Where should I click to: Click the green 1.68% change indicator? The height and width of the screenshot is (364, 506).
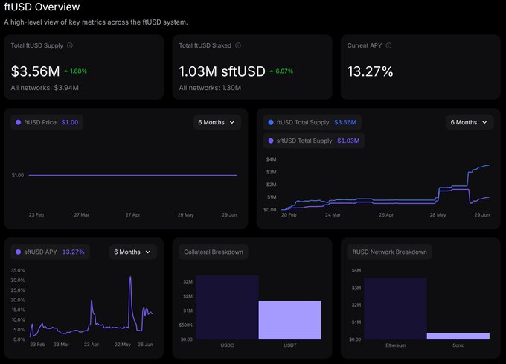[75, 71]
